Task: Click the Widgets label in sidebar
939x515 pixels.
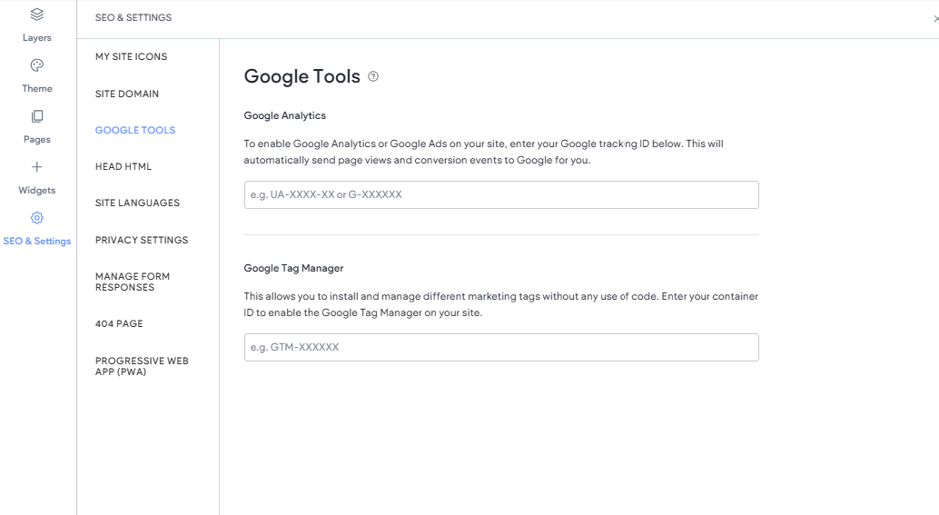Action: [37, 191]
